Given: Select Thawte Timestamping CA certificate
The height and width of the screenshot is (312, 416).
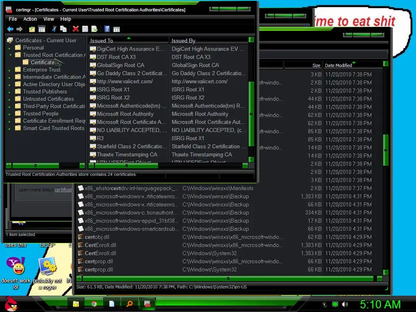Looking at the screenshot, I should point(169,154).
